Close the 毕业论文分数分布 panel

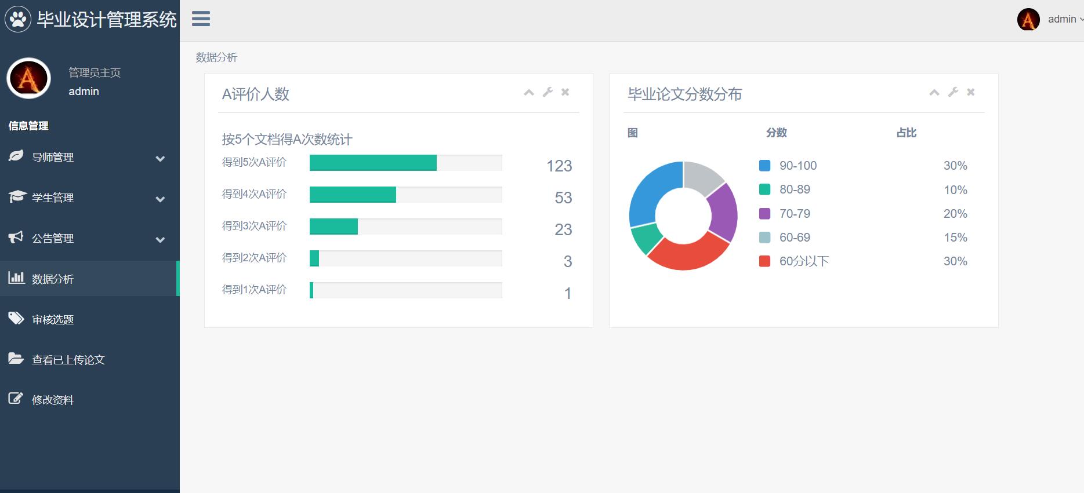tap(971, 92)
